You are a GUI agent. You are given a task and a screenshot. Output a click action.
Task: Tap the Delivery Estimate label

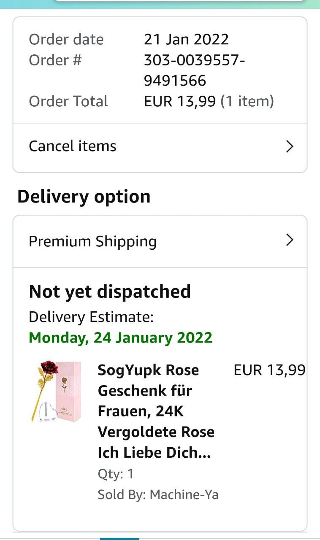[91, 317]
